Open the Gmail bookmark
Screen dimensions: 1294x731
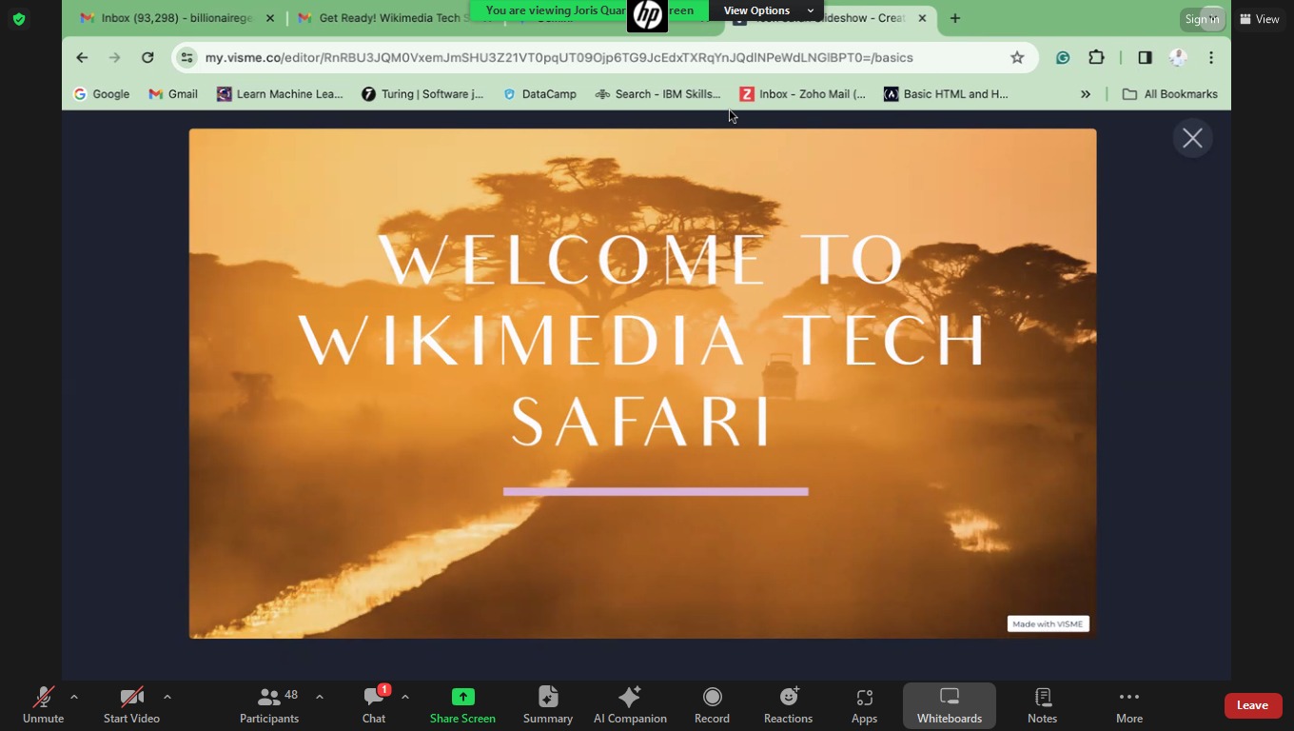tap(172, 93)
